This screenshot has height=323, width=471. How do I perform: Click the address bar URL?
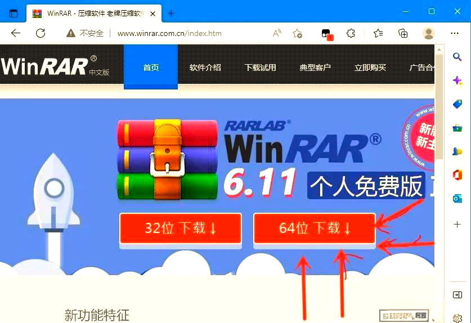tap(169, 33)
